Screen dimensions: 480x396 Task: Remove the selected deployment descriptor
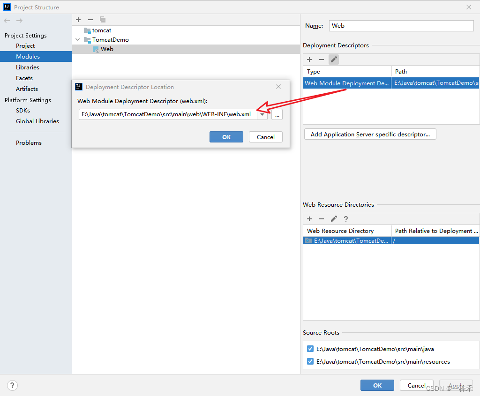click(x=322, y=60)
